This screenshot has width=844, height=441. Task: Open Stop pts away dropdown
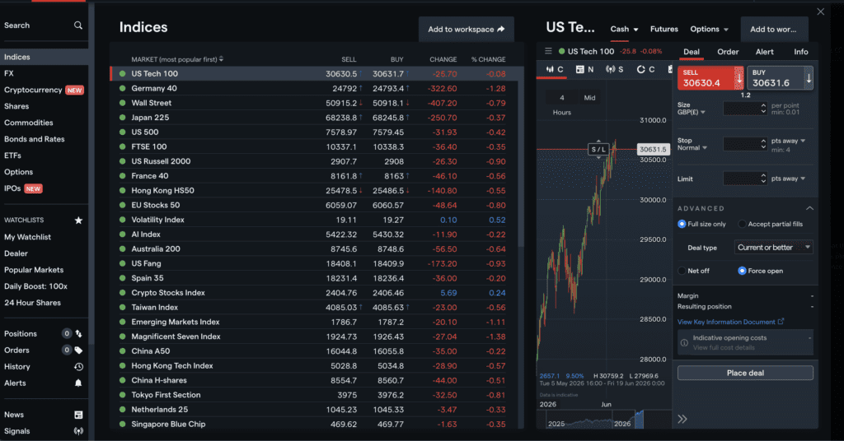tap(788, 141)
